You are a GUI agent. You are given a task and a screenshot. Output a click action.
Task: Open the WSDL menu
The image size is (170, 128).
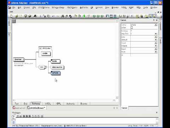click(124, 7)
